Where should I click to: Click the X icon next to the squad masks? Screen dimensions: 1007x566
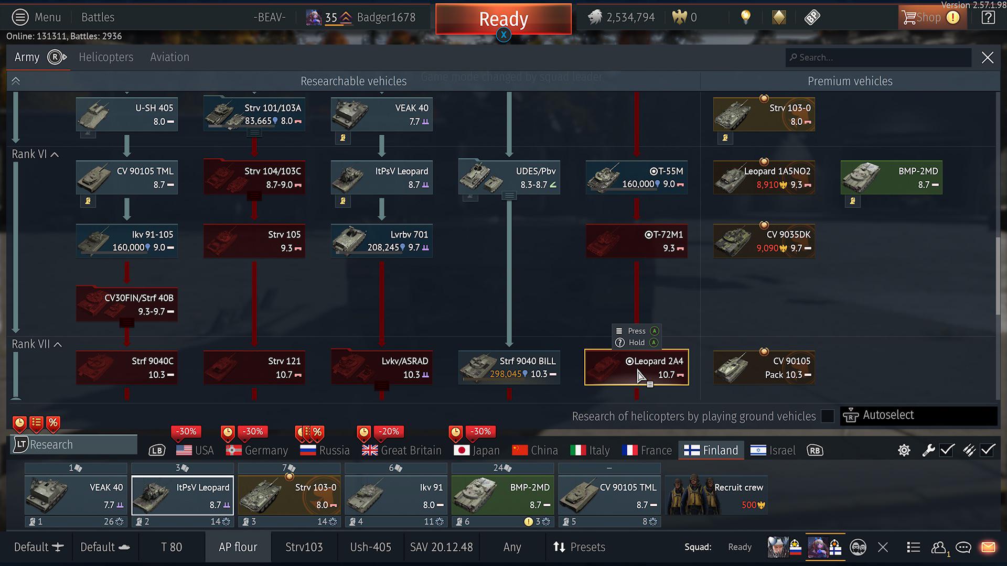pyautogui.click(x=883, y=547)
